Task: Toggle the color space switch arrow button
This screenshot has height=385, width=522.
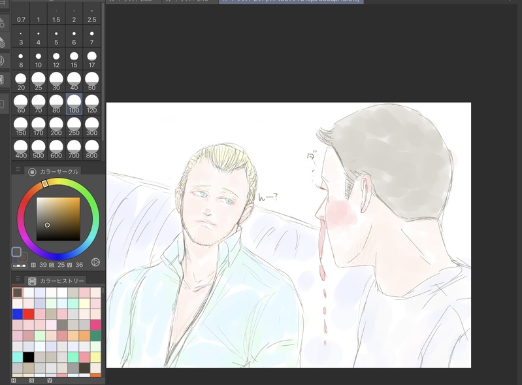Action: (95, 262)
